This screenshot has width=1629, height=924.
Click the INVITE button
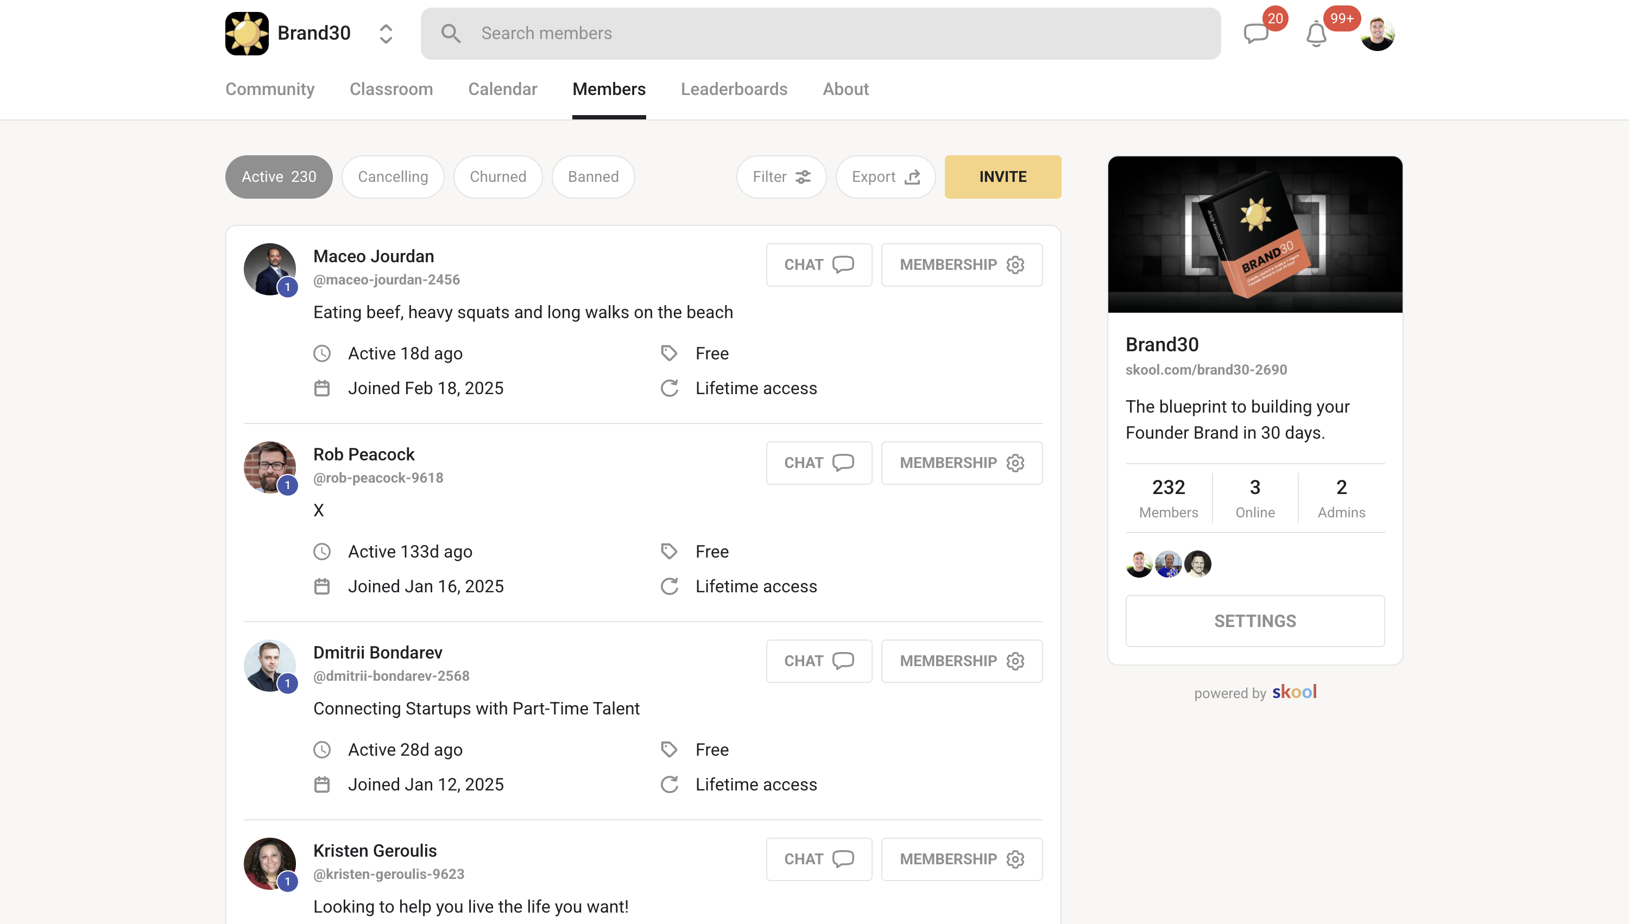1003,176
